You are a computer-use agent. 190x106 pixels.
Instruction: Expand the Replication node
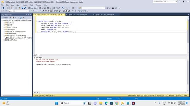tap(4, 29)
